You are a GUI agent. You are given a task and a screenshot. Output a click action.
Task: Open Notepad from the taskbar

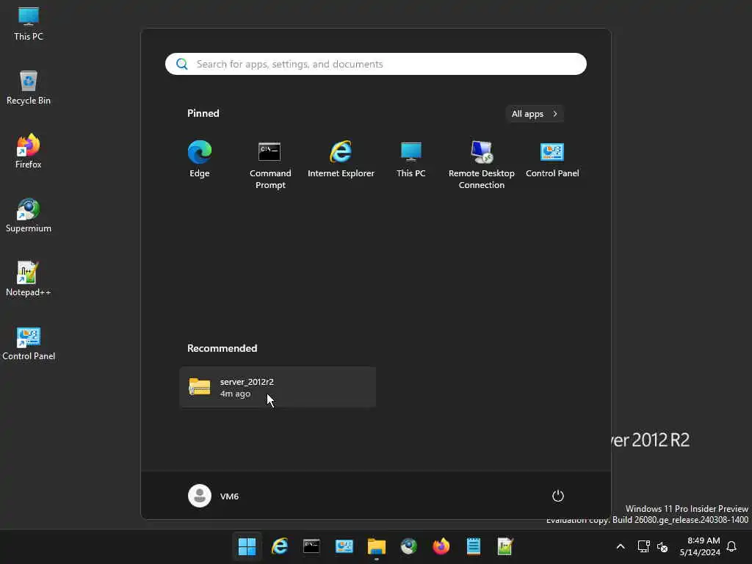474,546
